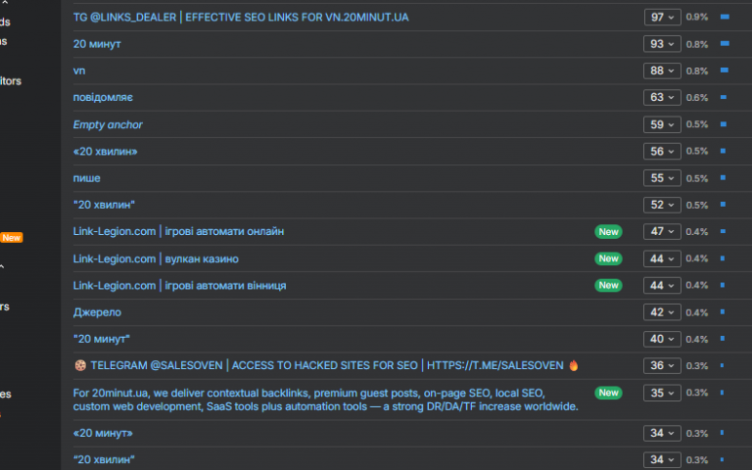Open Link-Legion.com вулкан казино anchor

click(x=156, y=258)
